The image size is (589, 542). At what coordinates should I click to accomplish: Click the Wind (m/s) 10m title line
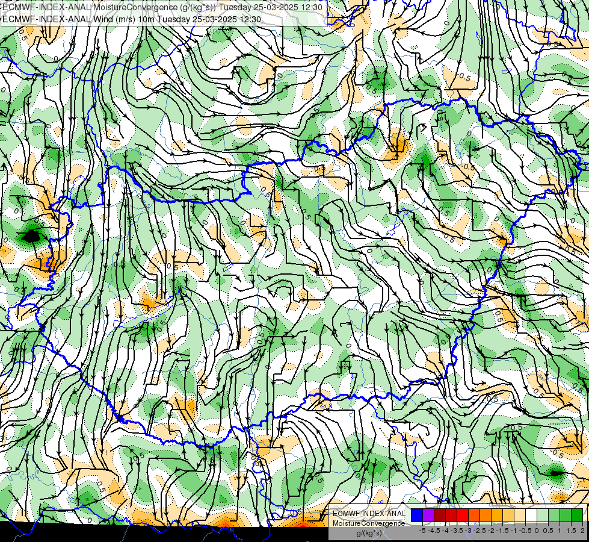click(132, 19)
